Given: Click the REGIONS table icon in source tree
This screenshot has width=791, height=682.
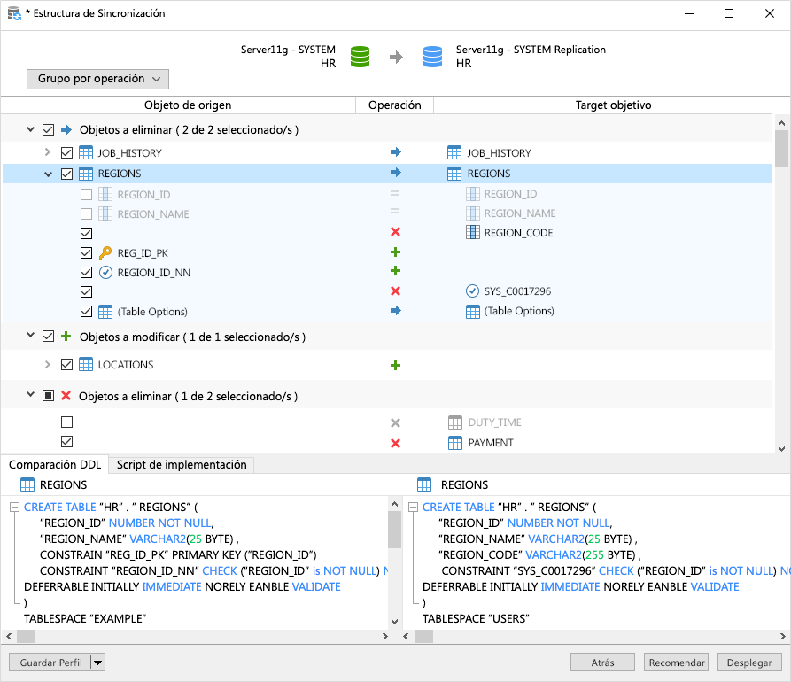Looking at the screenshot, I should [x=83, y=174].
